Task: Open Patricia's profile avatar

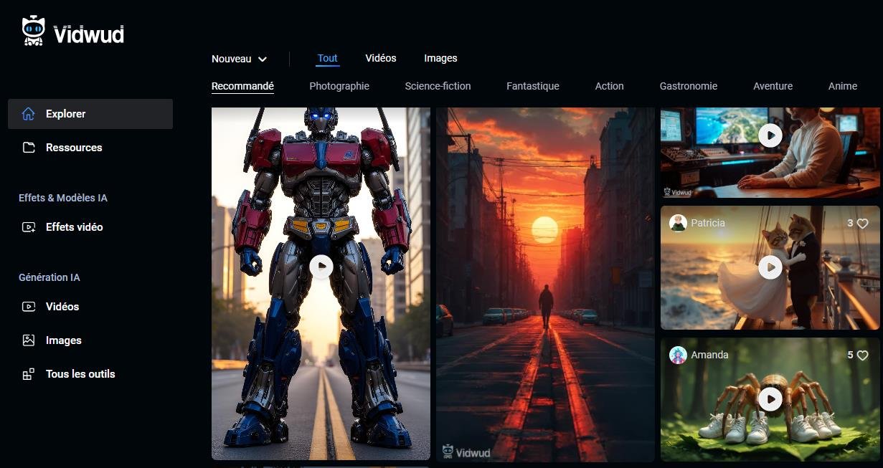Action: pos(678,223)
